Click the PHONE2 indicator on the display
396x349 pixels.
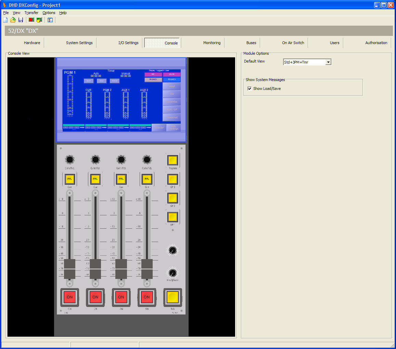[172, 79]
